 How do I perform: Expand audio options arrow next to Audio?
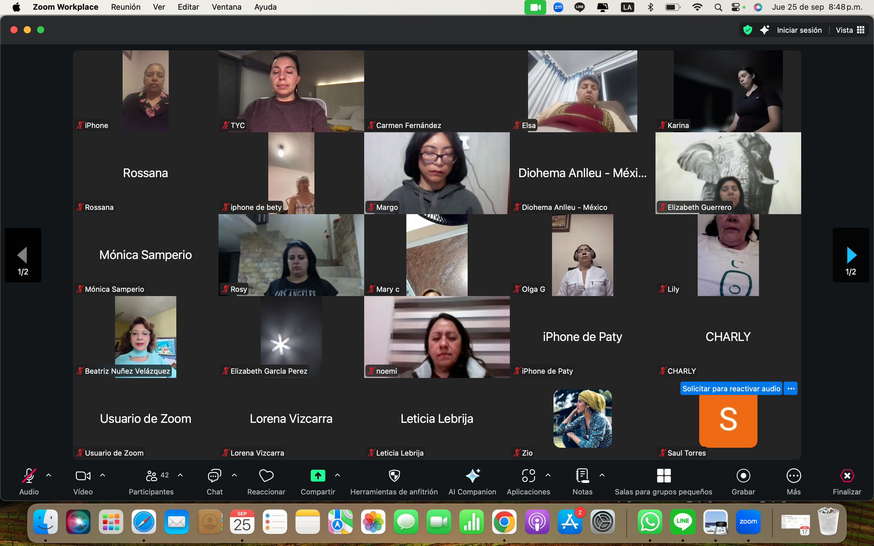pyautogui.click(x=49, y=475)
